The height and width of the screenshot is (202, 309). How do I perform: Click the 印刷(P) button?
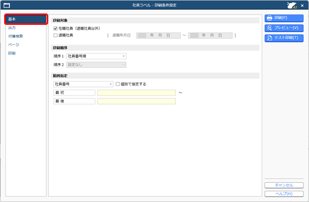coord(284,18)
